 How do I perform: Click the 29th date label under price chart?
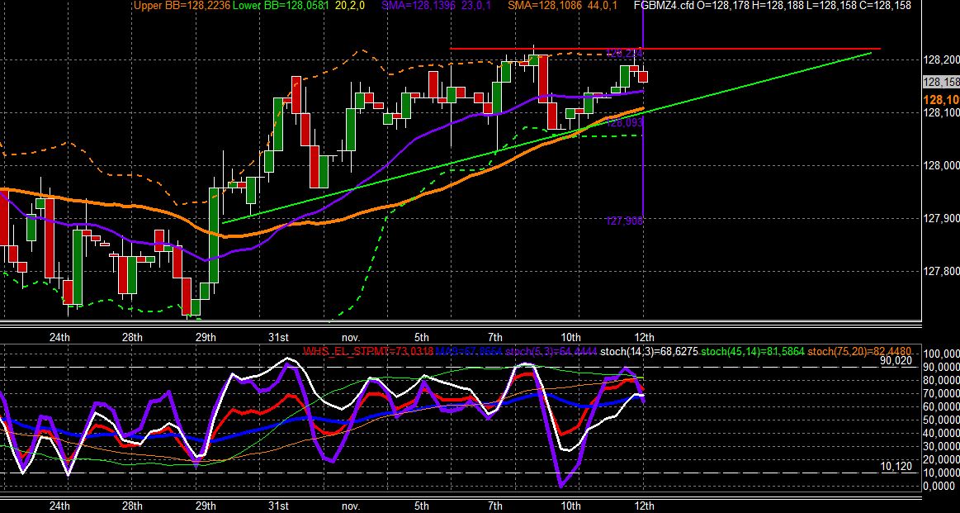206,338
